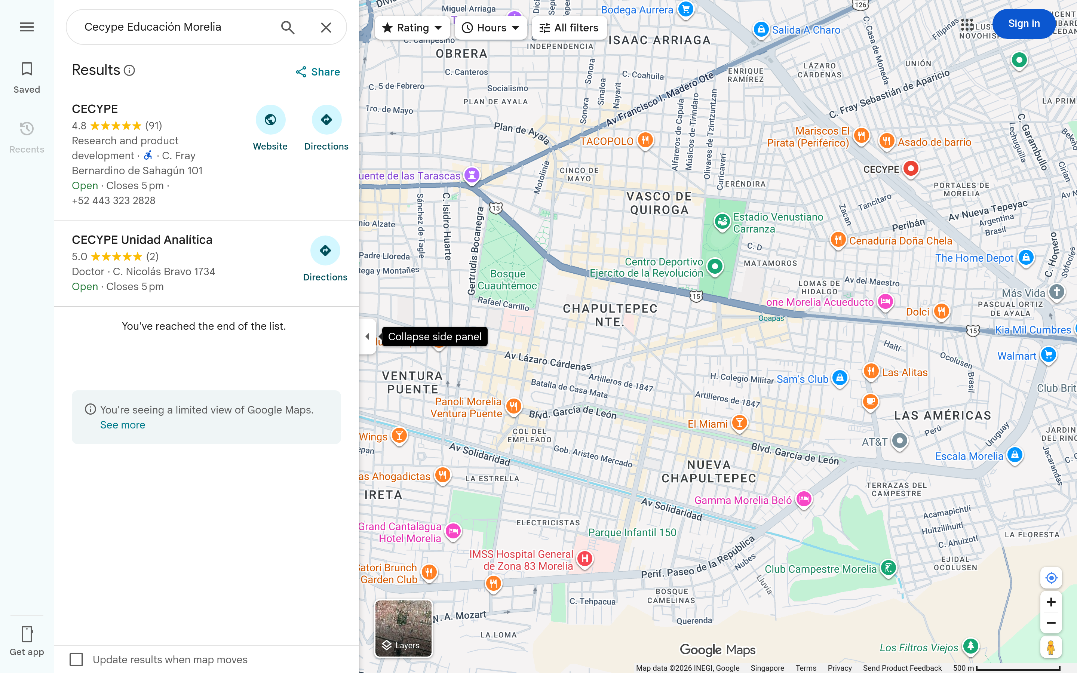Viewport: 1077px width, 673px height.
Task: Zoom in on the map
Action: pyautogui.click(x=1051, y=602)
